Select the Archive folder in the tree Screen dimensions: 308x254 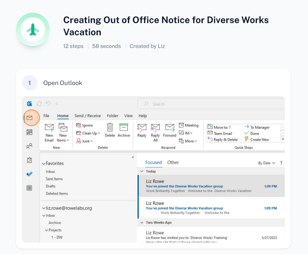[x=55, y=223]
